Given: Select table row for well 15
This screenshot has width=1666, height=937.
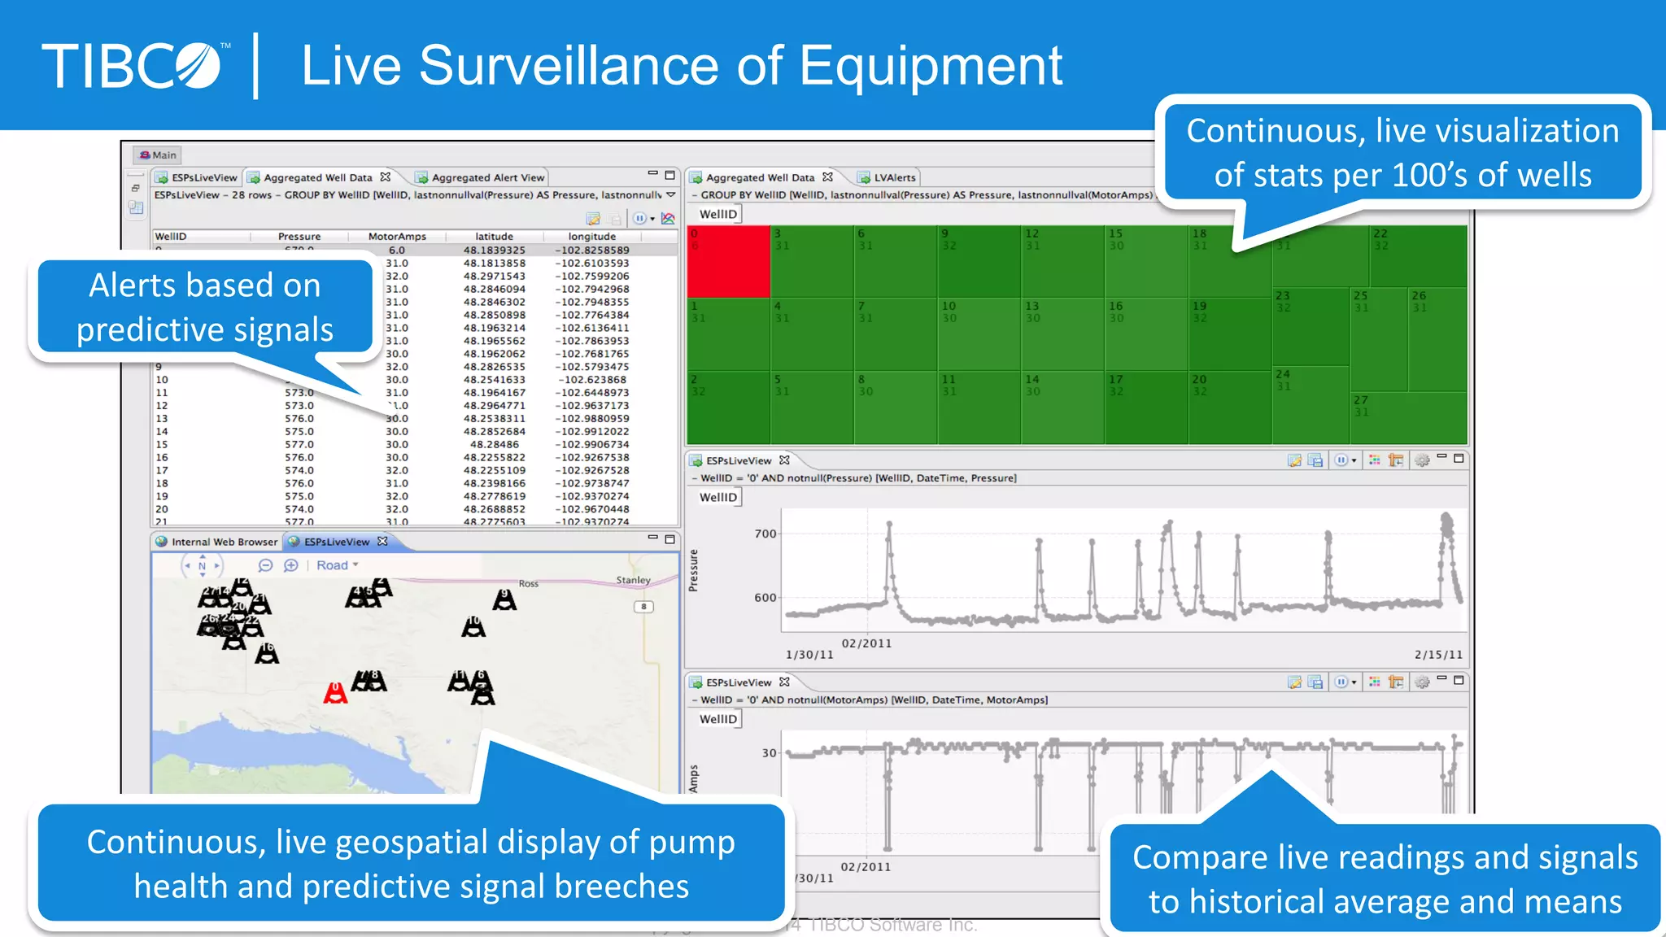Looking at the screenshot, I should [415, 445].
